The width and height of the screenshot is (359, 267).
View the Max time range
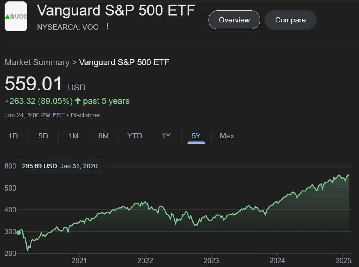(x=227, y=136)
